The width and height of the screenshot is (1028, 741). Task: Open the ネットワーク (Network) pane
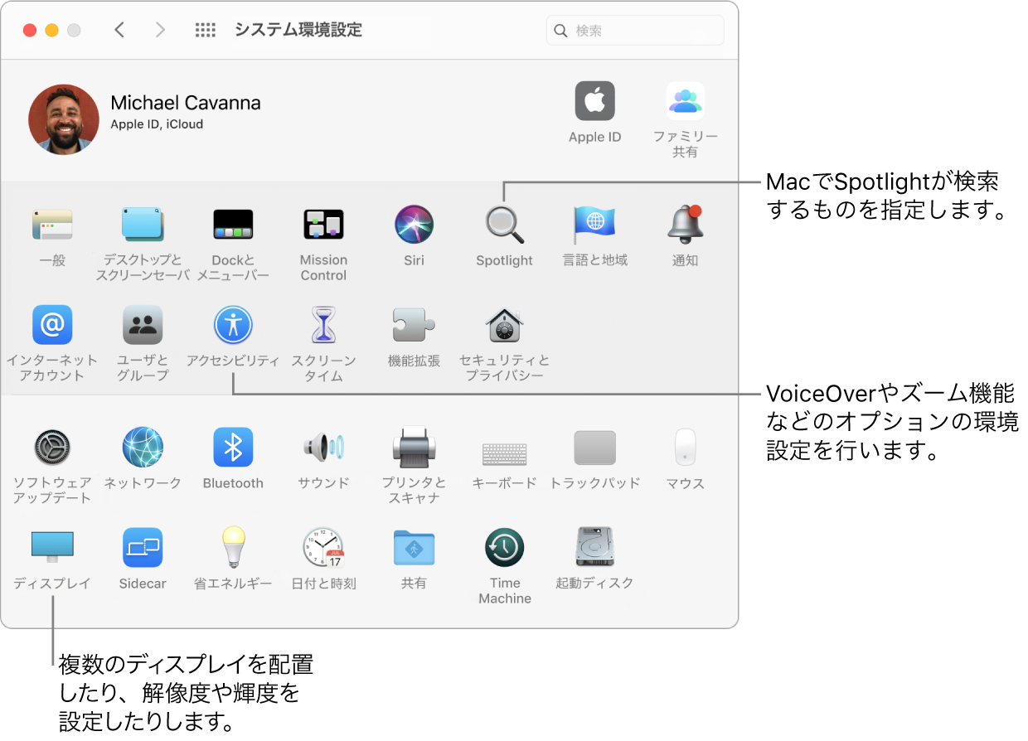[143, 448]
